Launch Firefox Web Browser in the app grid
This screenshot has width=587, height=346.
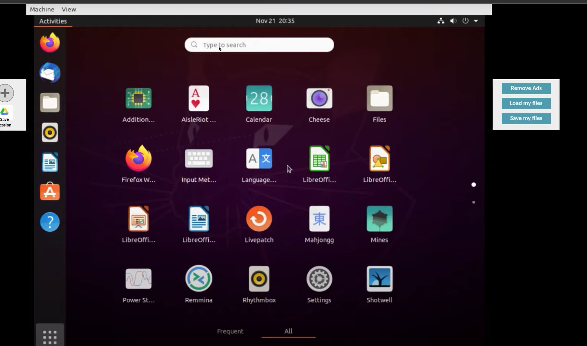coord(138,164)
